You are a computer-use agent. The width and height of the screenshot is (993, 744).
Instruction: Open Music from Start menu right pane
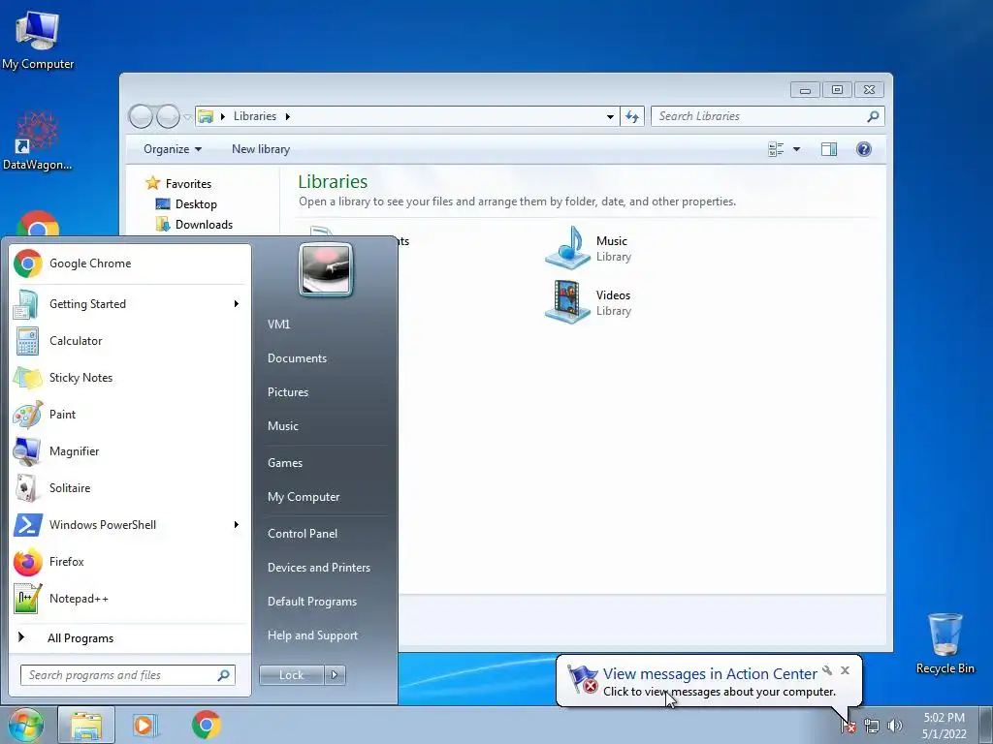point(282,426)
